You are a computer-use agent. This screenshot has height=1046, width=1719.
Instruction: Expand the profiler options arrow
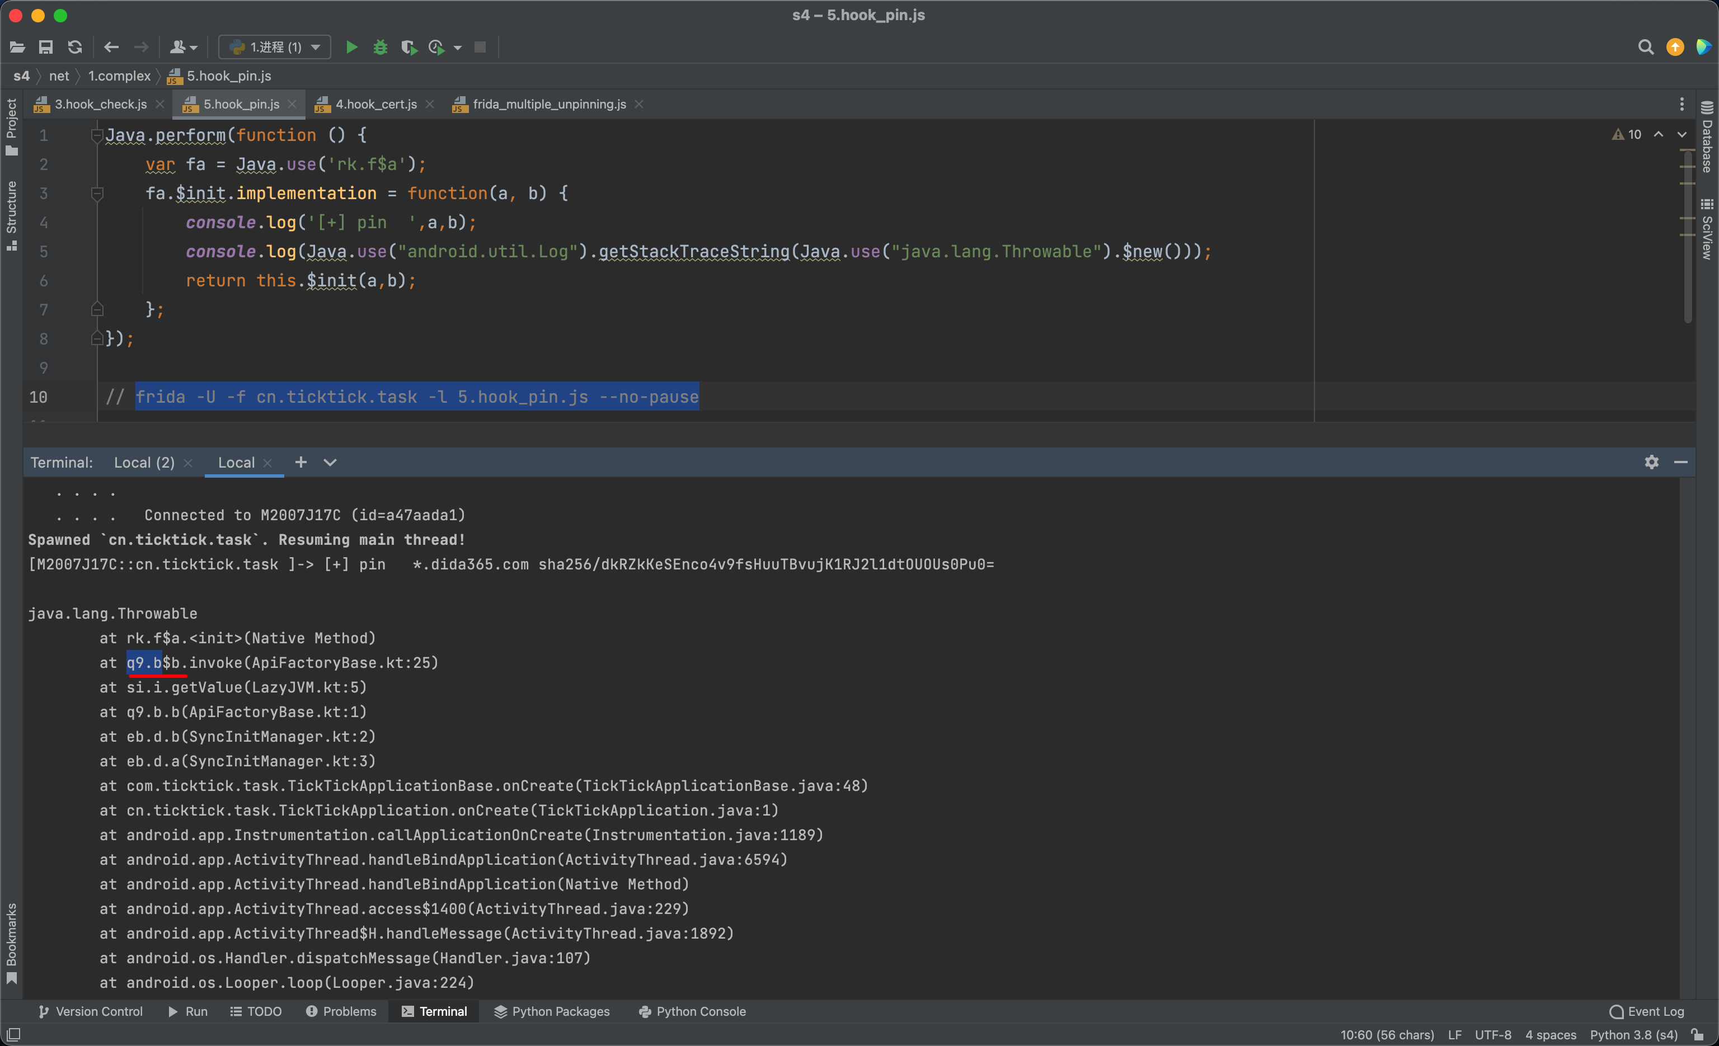[x=458, y=48]
